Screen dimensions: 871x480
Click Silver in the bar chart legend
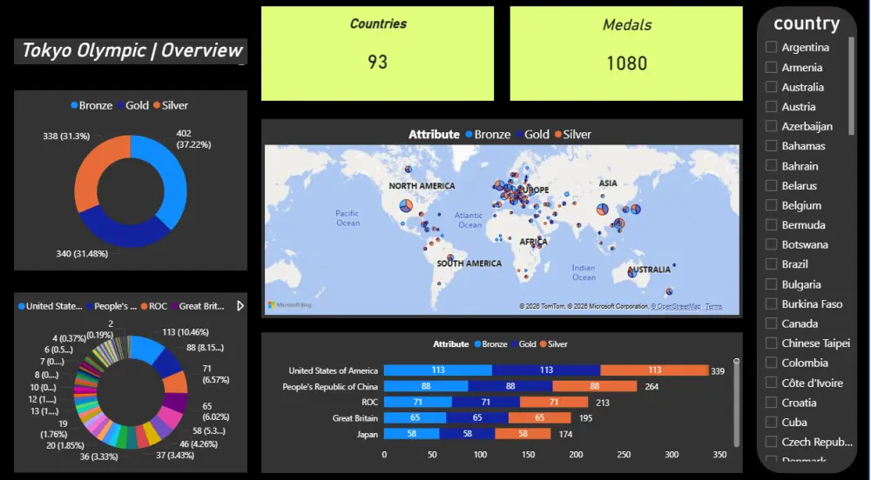coord(554,344)
